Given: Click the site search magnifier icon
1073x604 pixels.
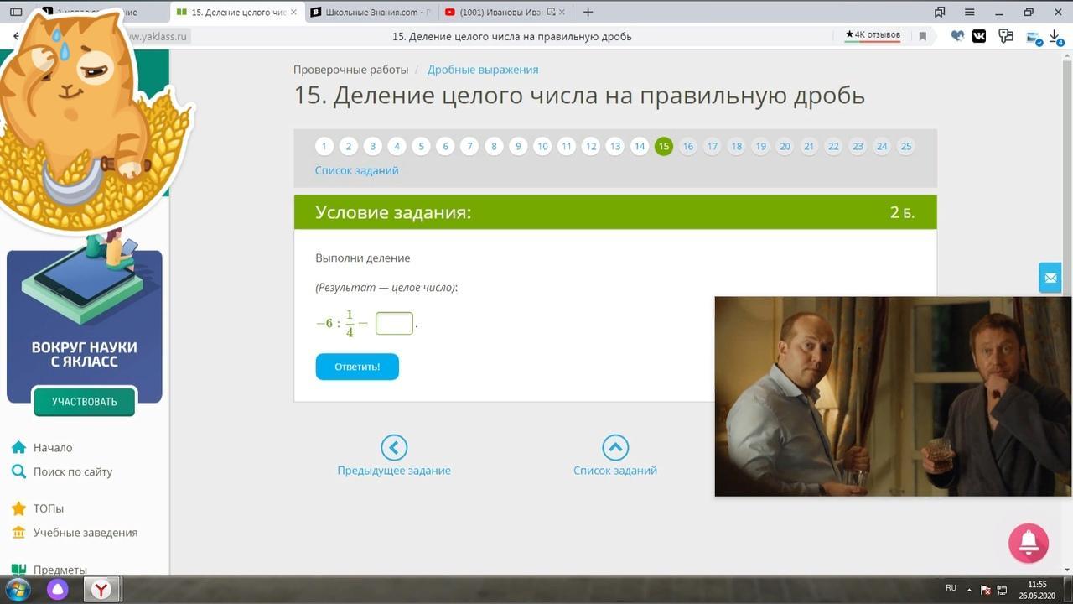Looking at the screenshot, I should pos(18,471).
